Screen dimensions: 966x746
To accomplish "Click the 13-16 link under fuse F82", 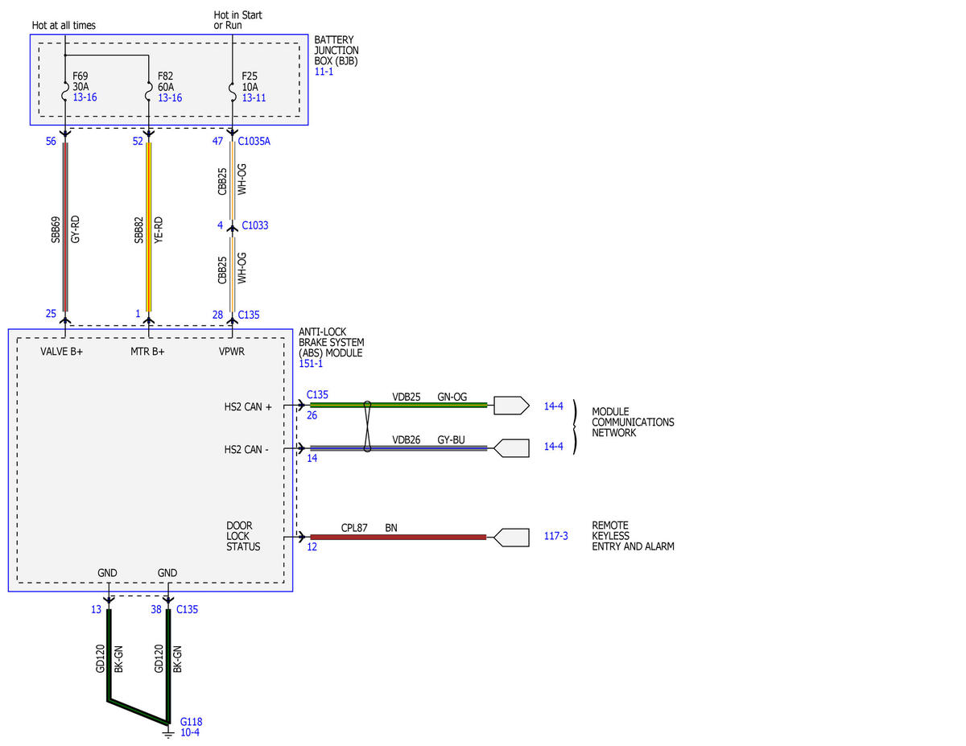I will [x=170, y=98].
